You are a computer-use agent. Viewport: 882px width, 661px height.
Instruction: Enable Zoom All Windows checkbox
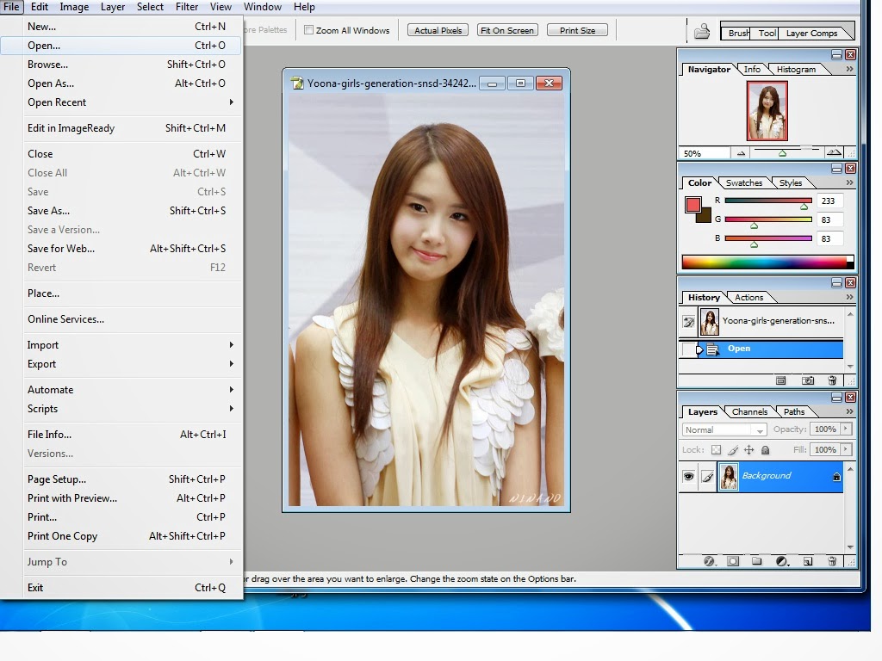pos(309,30)
